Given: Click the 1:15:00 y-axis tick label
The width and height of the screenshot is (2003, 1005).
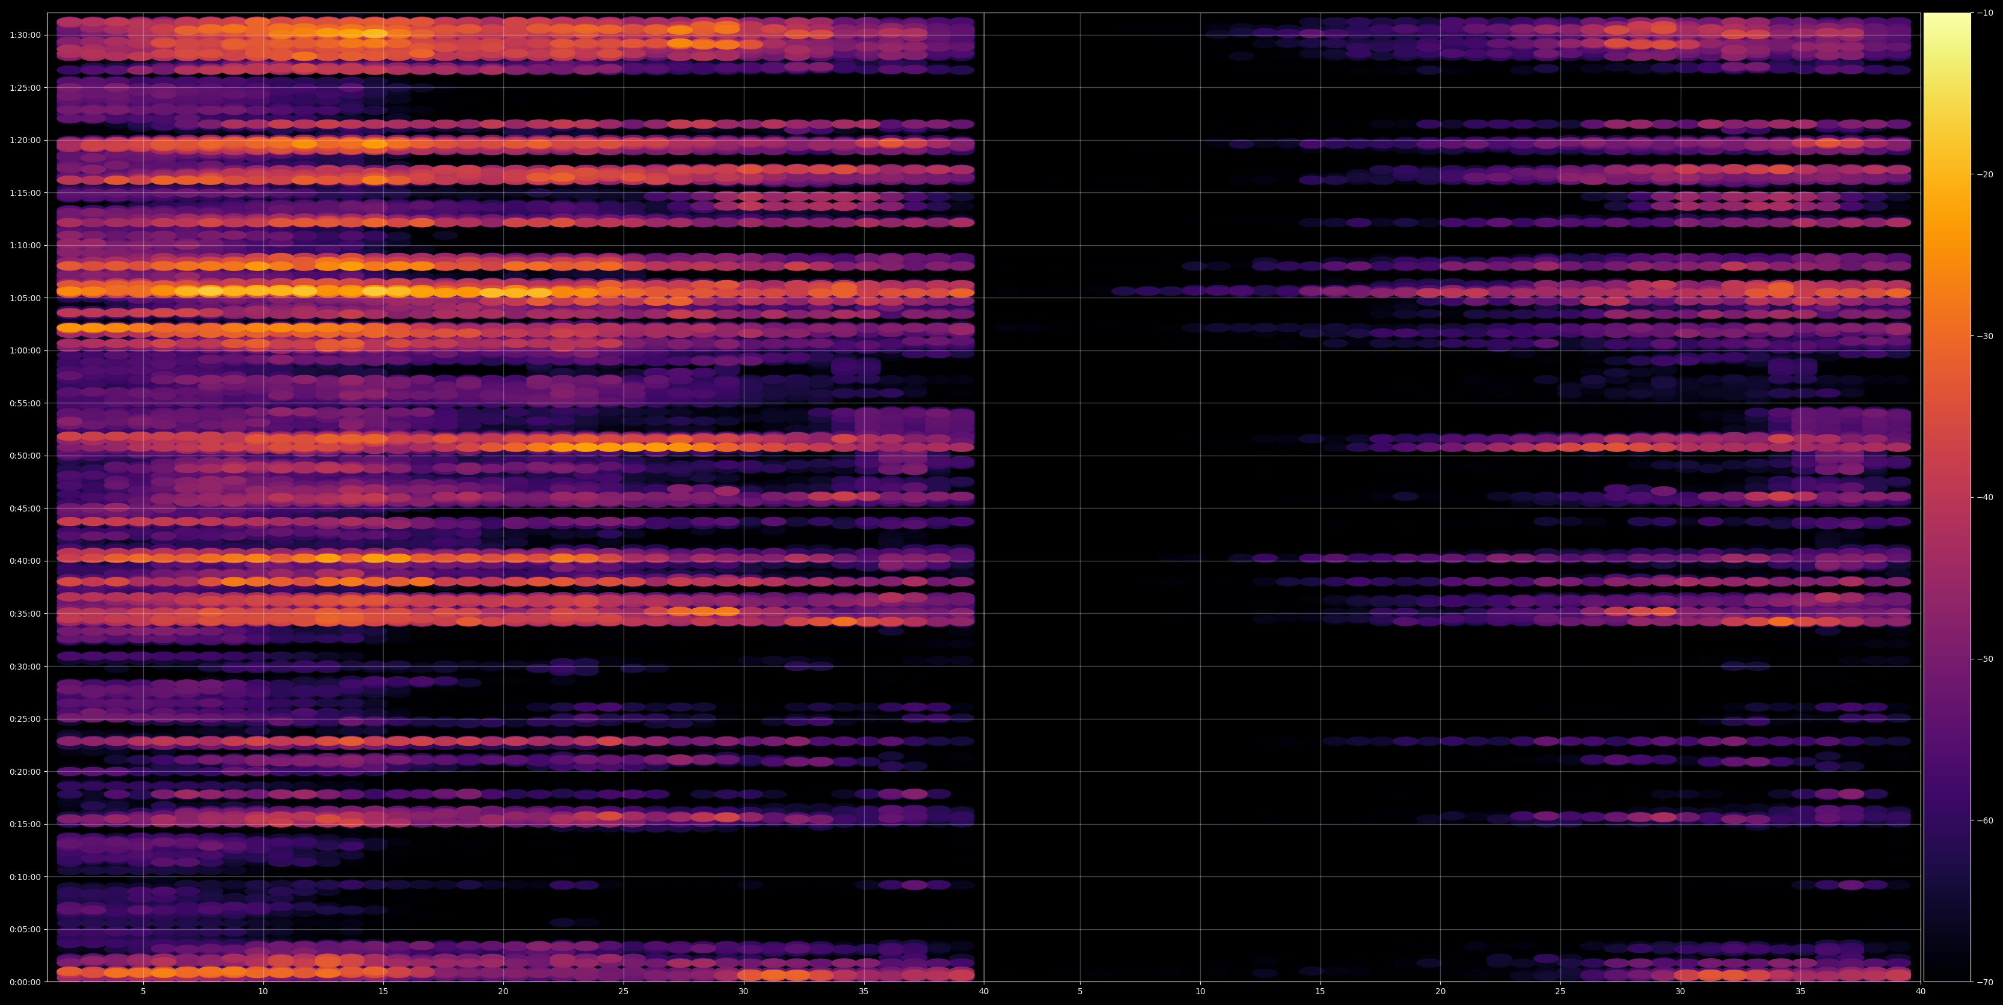Looking at the screenshot, I should 24,193.
